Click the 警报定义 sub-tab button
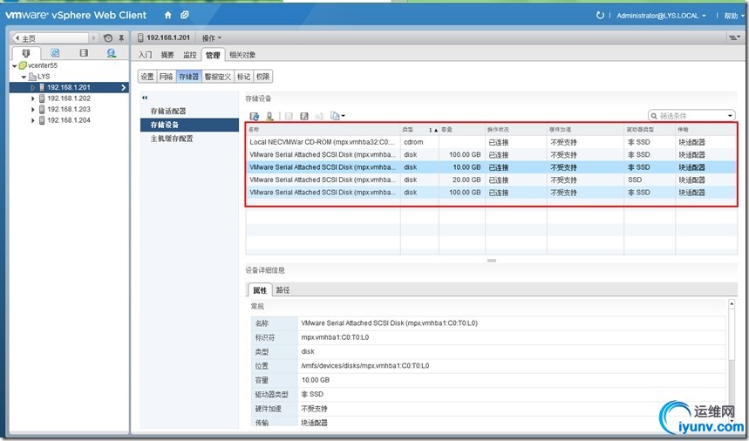 tap(218, 77)
